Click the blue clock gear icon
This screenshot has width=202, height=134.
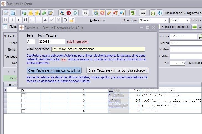pyautogui.click(x=160, y=13)
